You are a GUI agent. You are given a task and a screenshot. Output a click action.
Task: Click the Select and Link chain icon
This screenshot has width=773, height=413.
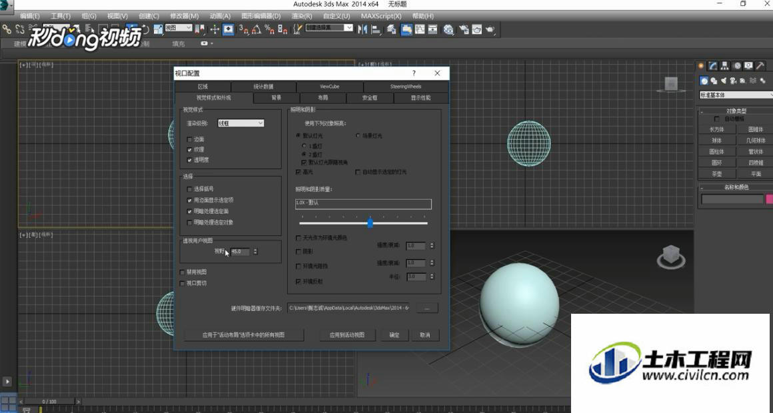point(7,29)
